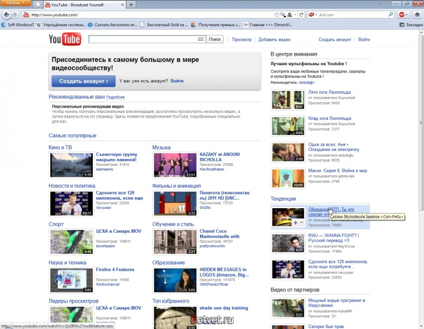Screen dimensions: 424x329
Task: Click the on-screen keyboard icon in search box
Action: pos(201,39)
